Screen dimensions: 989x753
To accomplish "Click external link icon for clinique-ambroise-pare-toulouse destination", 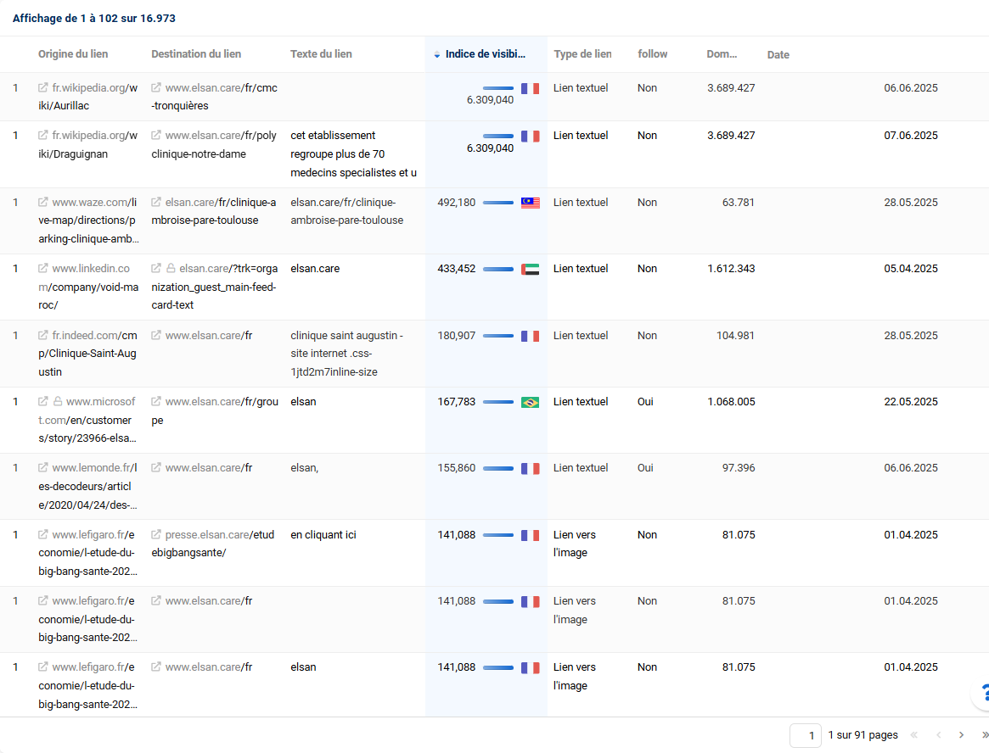I will pyautogui.click(x=156, y=203).
